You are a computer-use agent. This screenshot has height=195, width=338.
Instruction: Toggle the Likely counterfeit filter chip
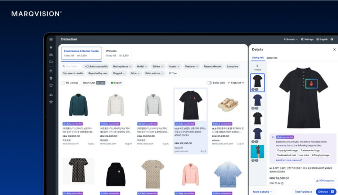tap(96, 67)
